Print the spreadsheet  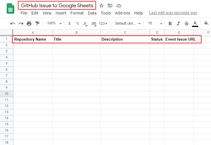[29, 23]
